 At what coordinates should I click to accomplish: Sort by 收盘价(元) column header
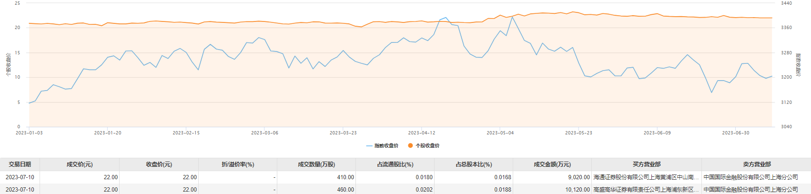[159, 164]
